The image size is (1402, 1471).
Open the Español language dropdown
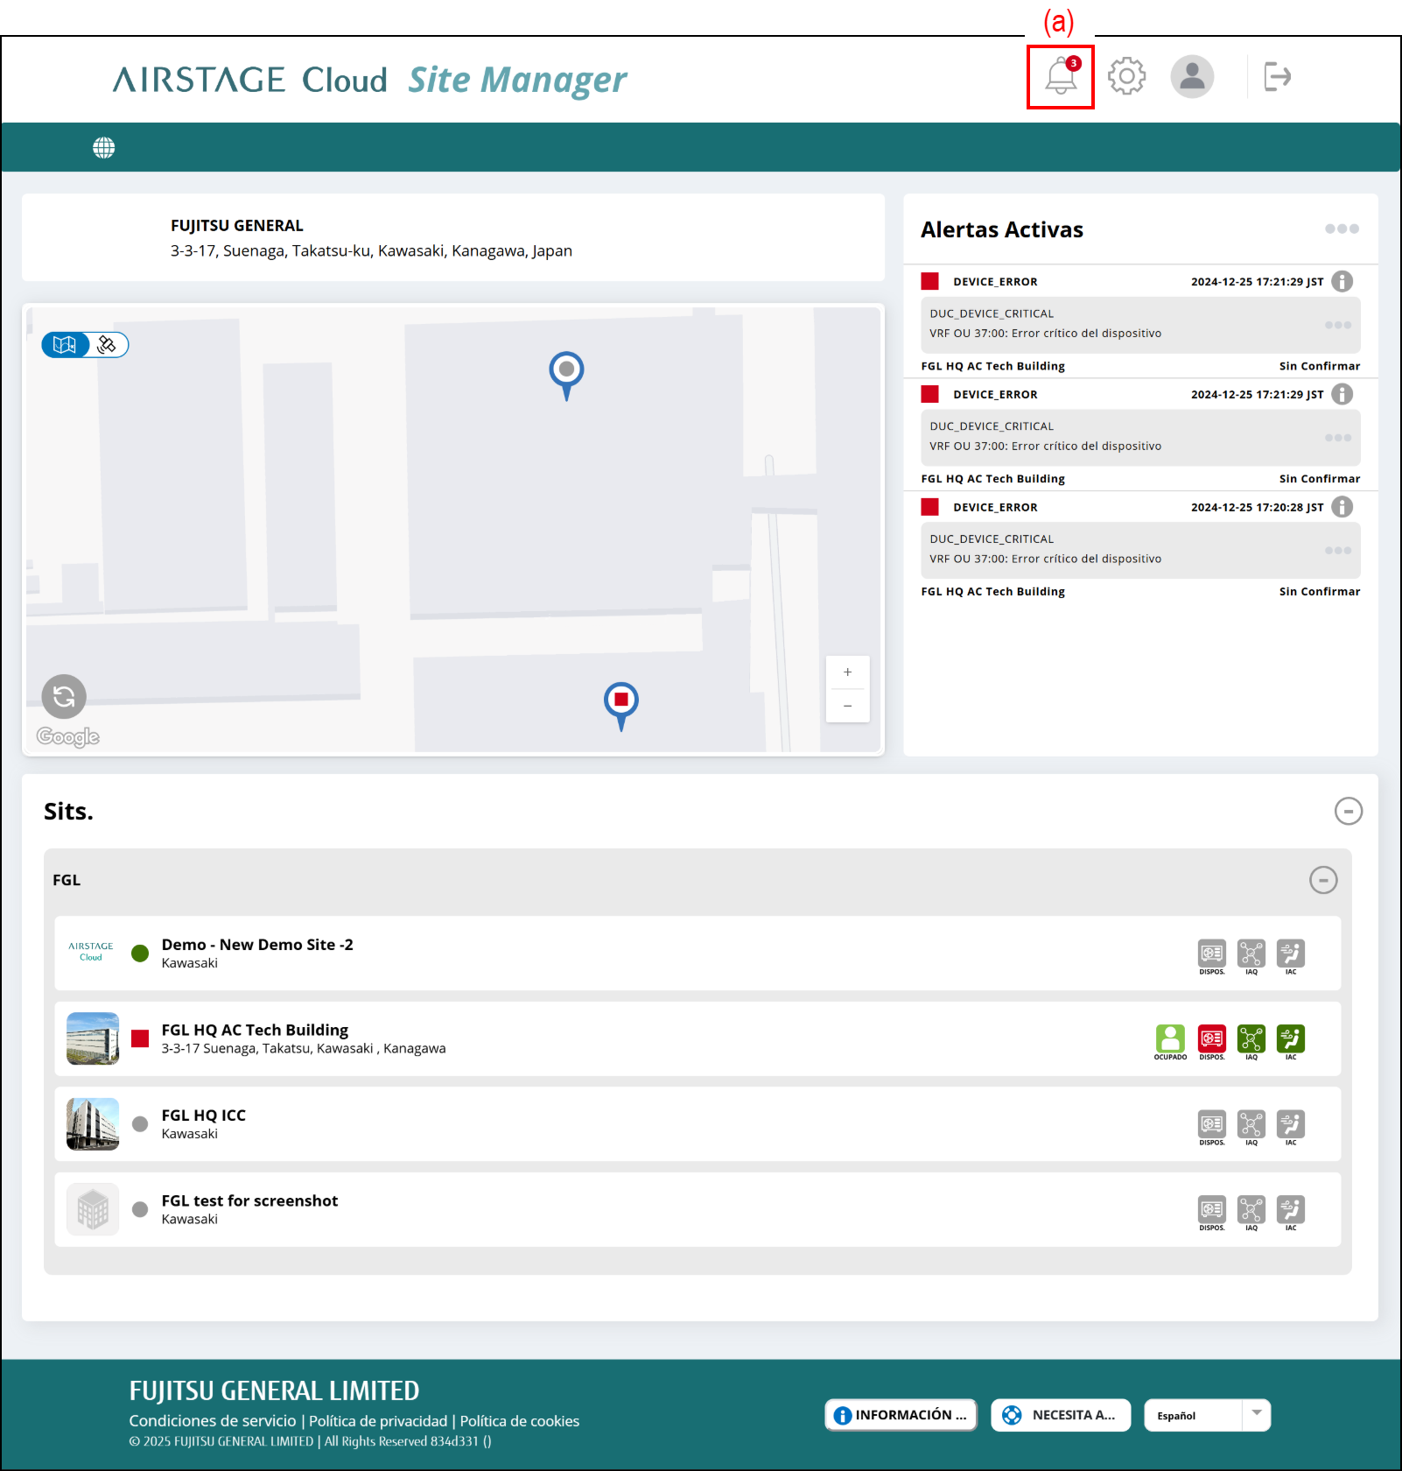[x=1207, y=1416]
